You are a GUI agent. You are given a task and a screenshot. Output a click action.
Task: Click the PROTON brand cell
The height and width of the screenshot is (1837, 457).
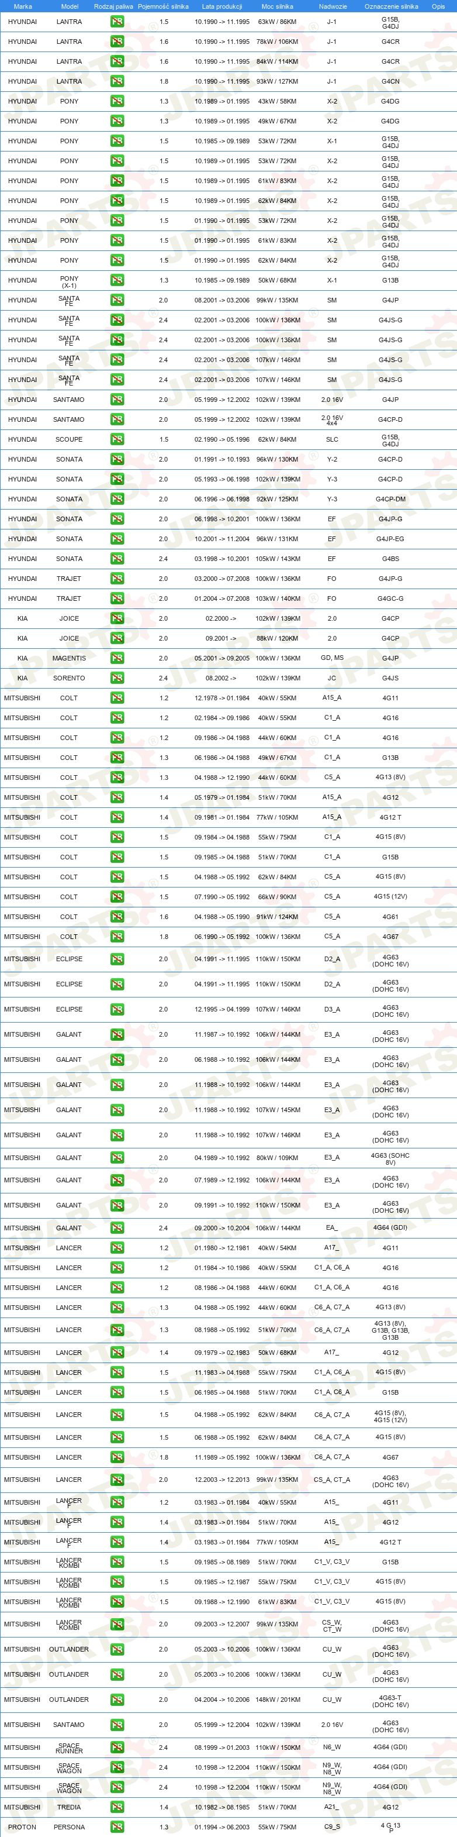click(x=22, y=1827)
